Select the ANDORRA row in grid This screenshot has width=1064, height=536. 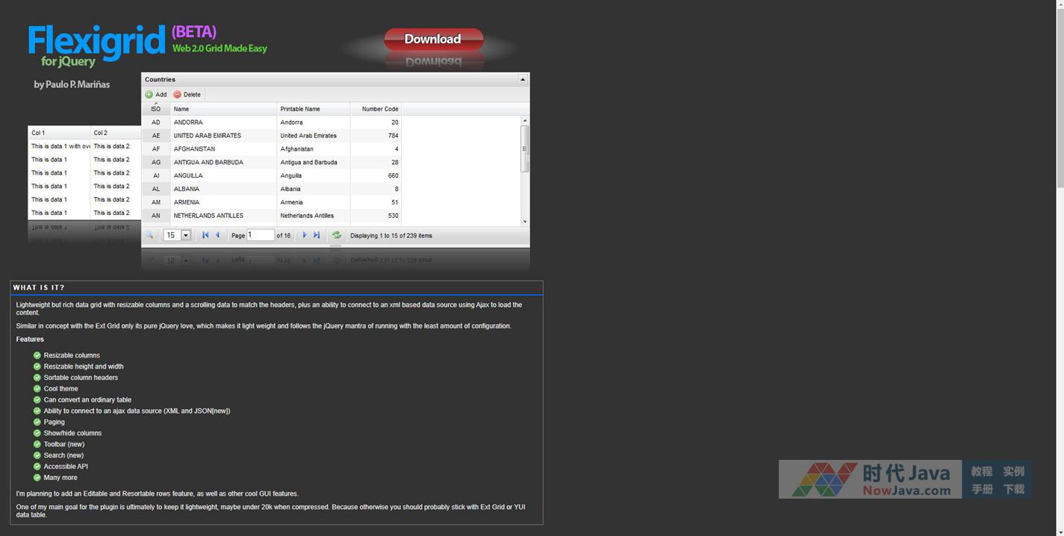tap(223, 122)
